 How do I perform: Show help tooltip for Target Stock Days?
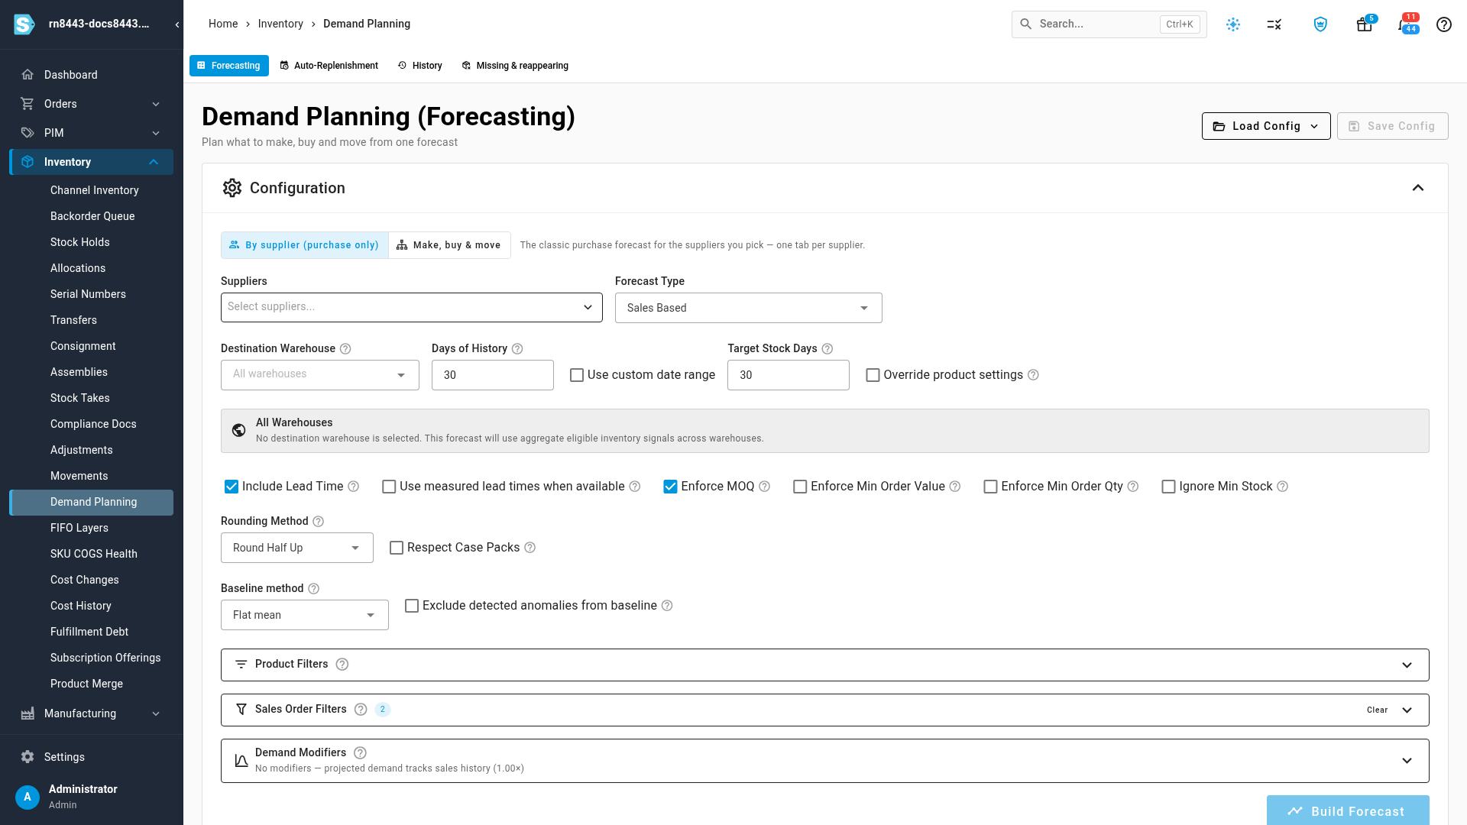tap(827, 349)
